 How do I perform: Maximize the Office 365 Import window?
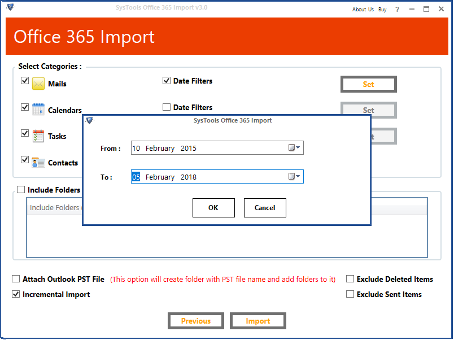[426, 9]
